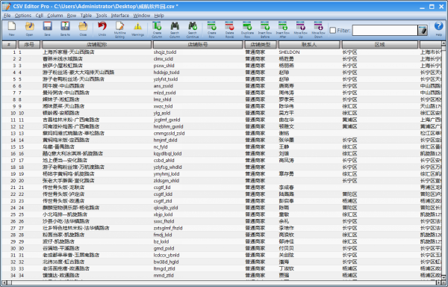Image resolution: width=448 pixels, height=287 pixels.
Task: Undo the last change
Action: tap(102, 29)
